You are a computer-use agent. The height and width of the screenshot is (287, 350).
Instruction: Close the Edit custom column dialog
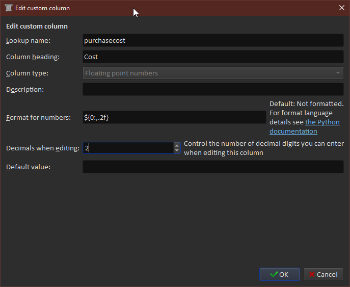[341, 8]
